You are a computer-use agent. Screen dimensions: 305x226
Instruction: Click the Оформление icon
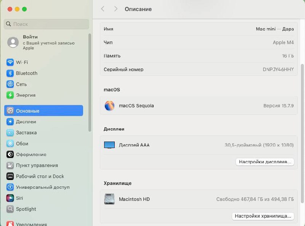coord(10,154)
